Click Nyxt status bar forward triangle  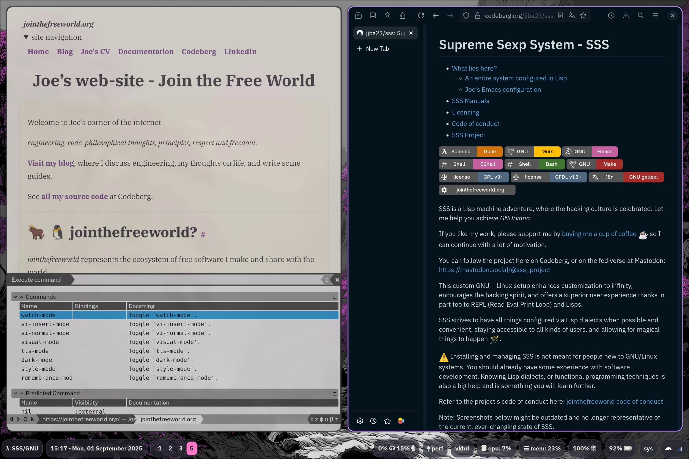[18, 419]
